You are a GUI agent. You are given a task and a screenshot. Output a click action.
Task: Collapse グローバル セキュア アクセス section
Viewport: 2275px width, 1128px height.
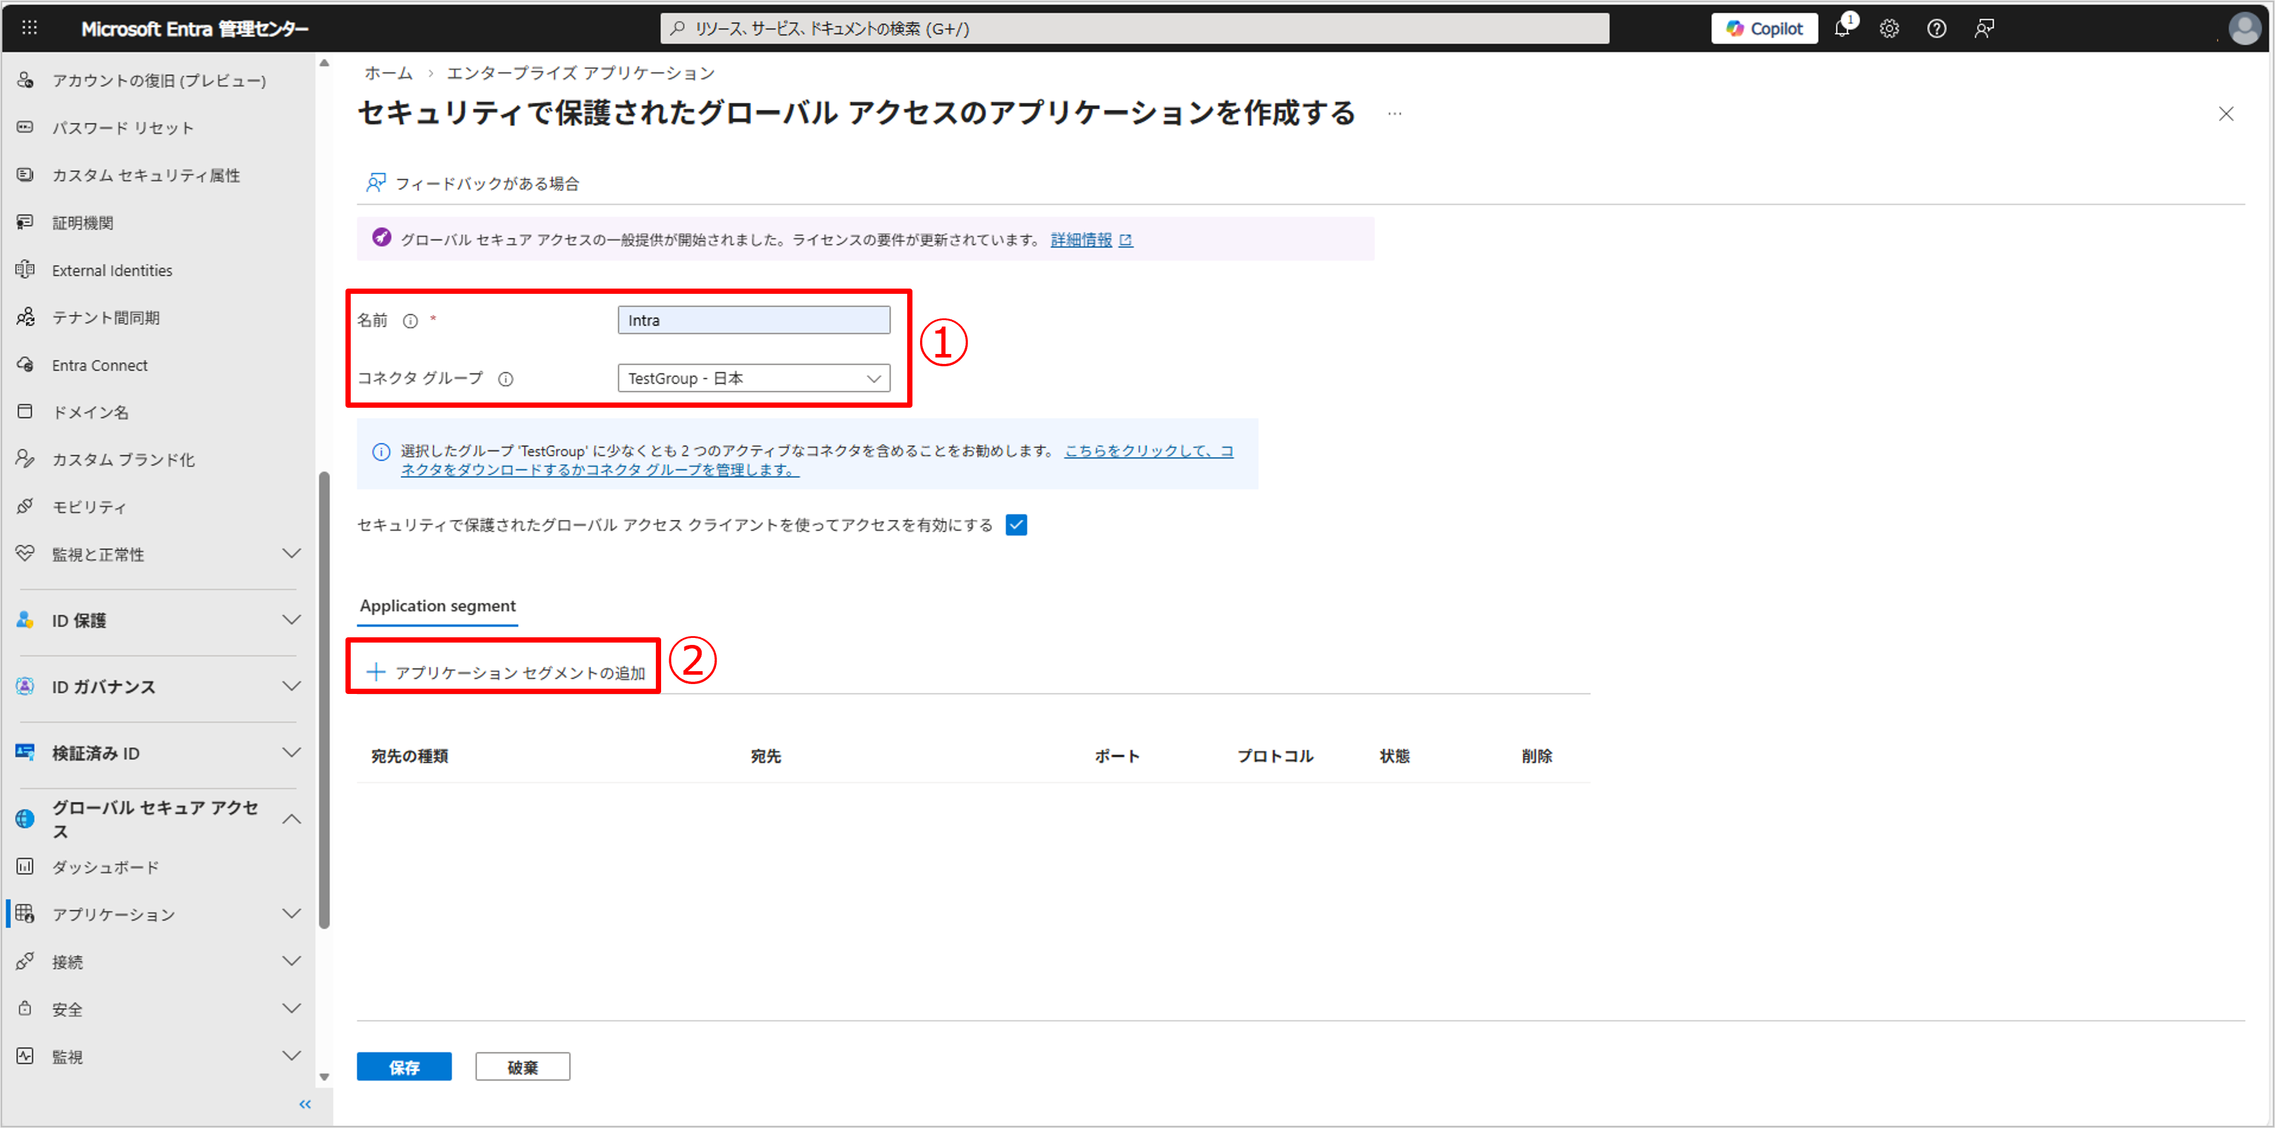pos(292,819)
